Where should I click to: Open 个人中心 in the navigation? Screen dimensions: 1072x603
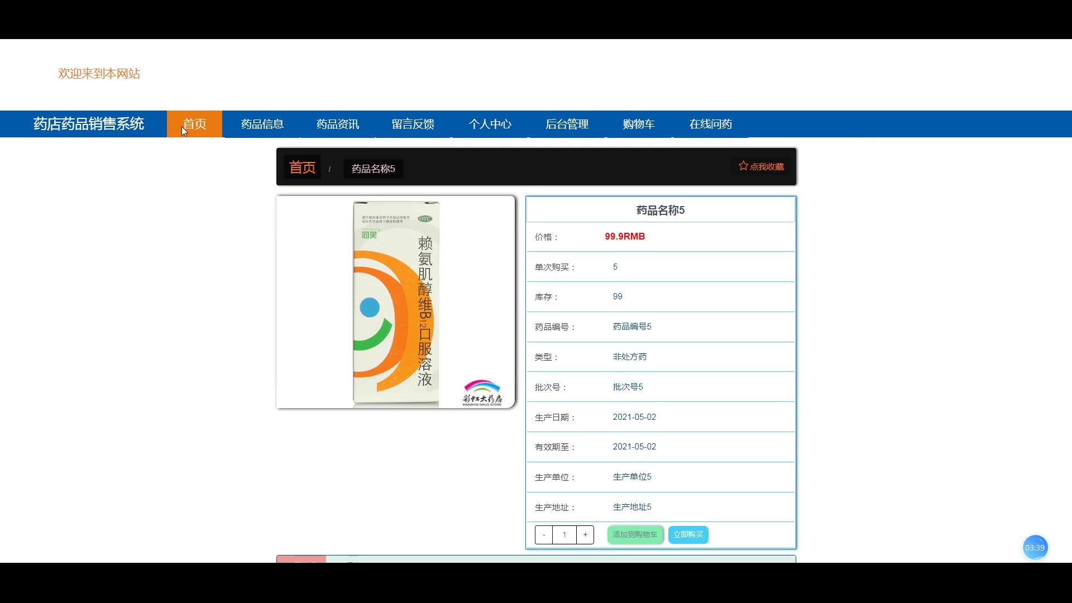(x=490, y=124)
